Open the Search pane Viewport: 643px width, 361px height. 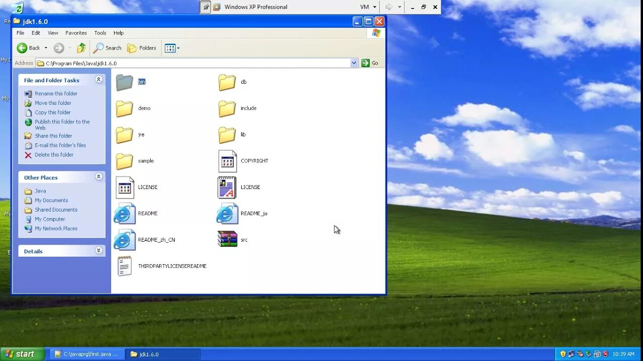tap(108, 48)
